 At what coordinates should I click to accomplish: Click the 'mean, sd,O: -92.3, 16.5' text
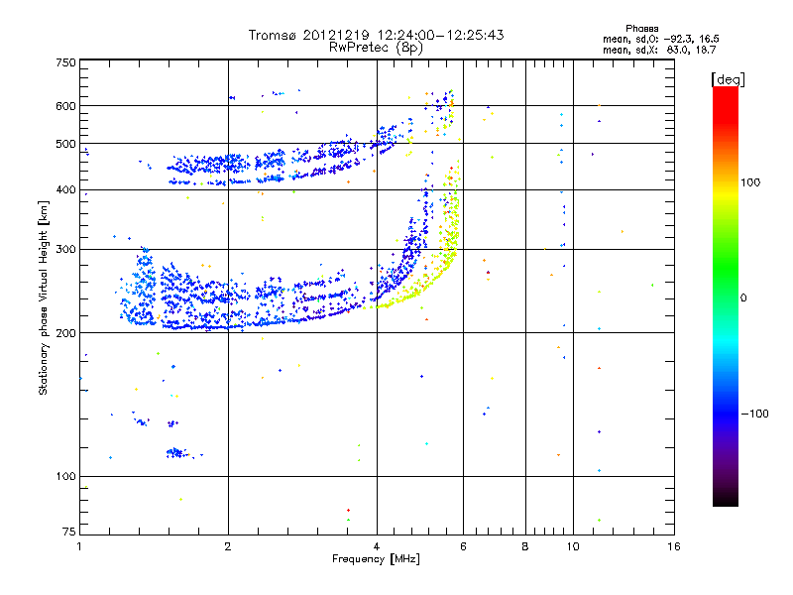(x=660, y=39)
